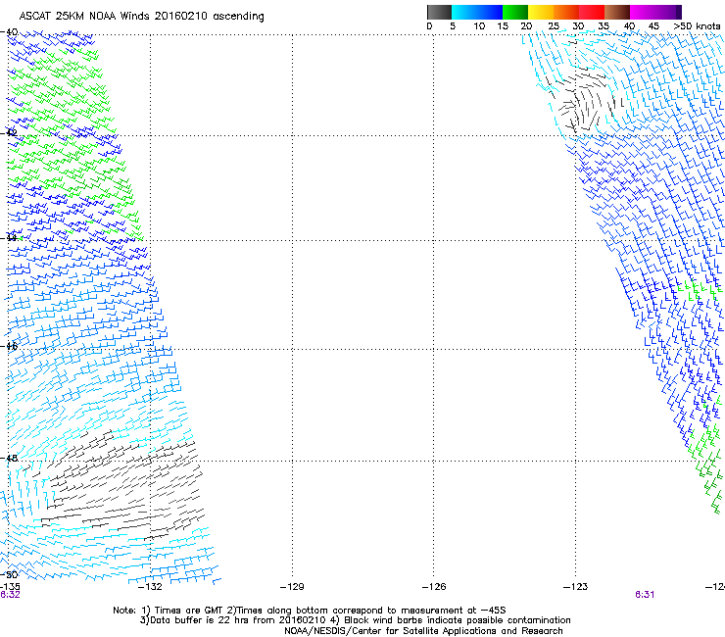Click the black contaminated barbs near 41S 123W
This screenshot has height=637, width=725.
pyautogui.click(x=584, y=102)
